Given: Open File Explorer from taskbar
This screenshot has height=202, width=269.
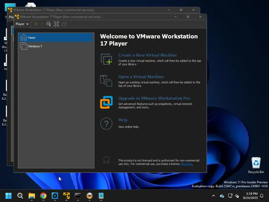Looking at the screenshot, I should click(32, 196).
